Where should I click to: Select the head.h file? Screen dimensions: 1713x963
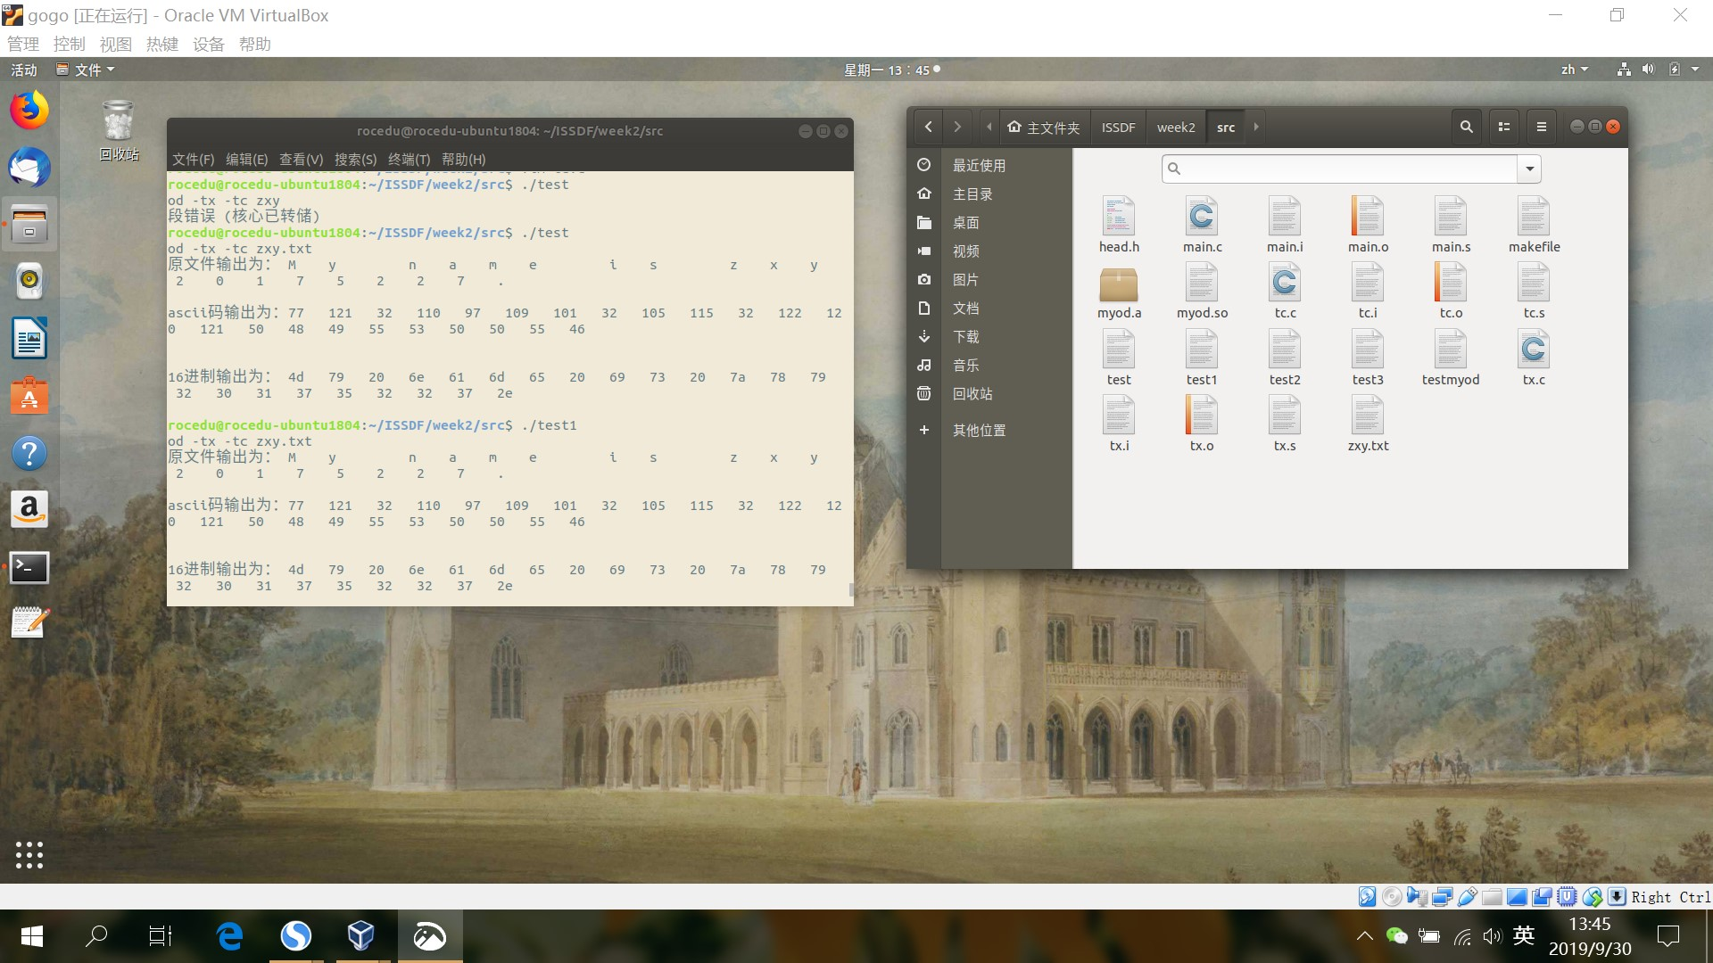tap(1119, 225)
